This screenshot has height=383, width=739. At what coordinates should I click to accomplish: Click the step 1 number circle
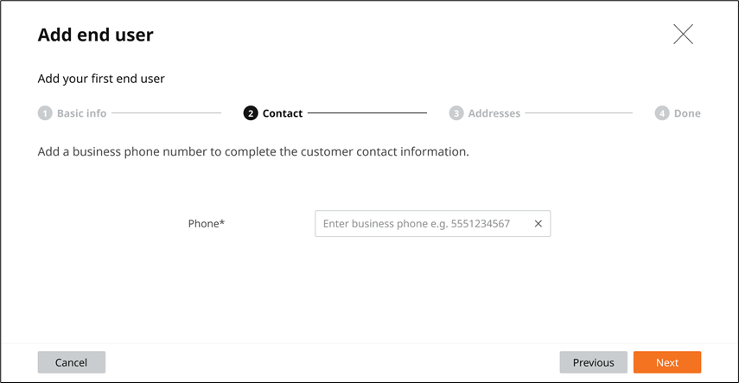[x=45, y=113]
